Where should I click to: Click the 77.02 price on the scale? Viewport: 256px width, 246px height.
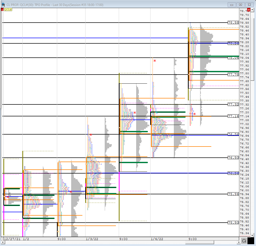(x=244, y=124)
